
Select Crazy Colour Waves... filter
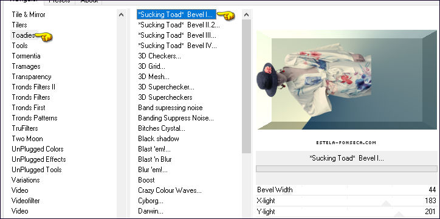170,190
